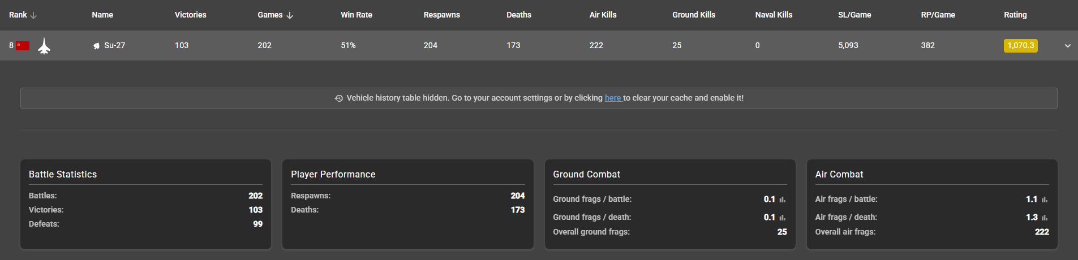The height and width of the screenshot is (260, 1078).
Task: Sort by the Win Rate column header
Action: 356,15
